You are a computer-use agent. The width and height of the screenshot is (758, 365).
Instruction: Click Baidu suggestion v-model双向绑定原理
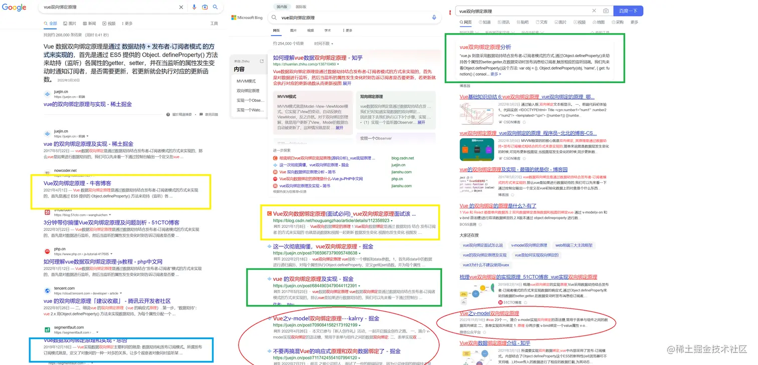pyautogui.click(x=529, y=245)
